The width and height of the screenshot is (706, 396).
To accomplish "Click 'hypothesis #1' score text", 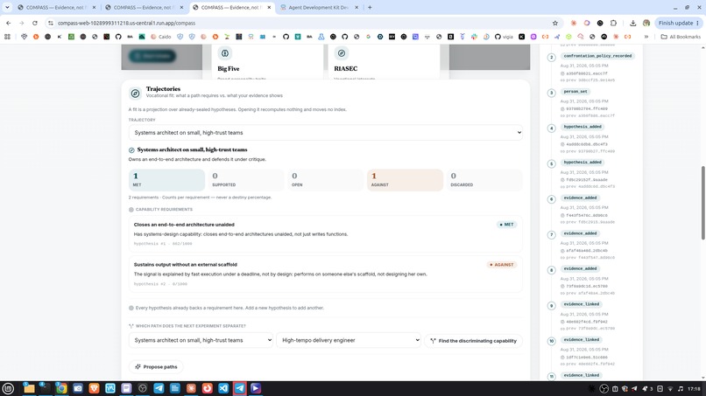I will tap(163, 244).
